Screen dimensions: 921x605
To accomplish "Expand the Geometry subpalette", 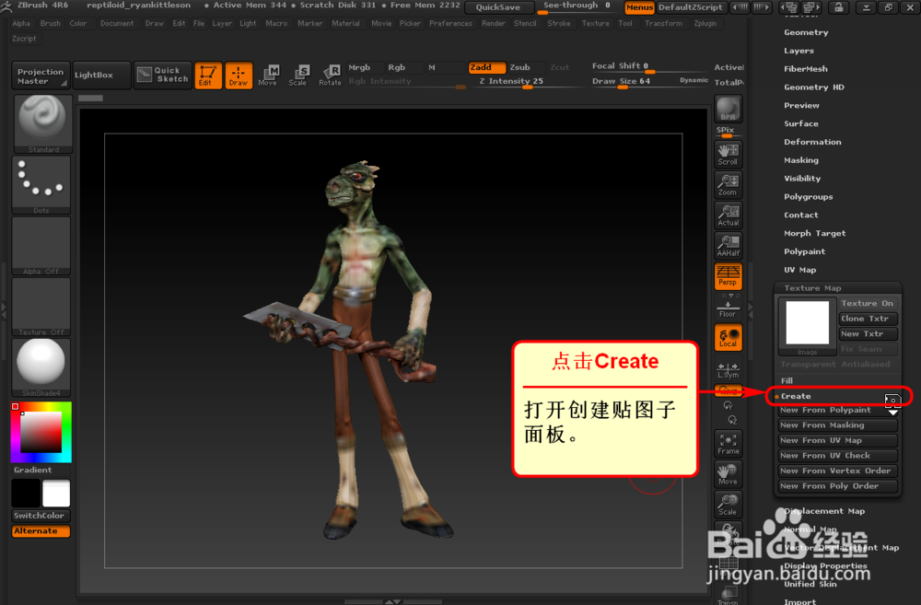I will (806, 32).
